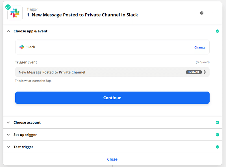Collapse the Choose app & event section
226x167 pixels.
pyautogui.click(x=8, y=31)
